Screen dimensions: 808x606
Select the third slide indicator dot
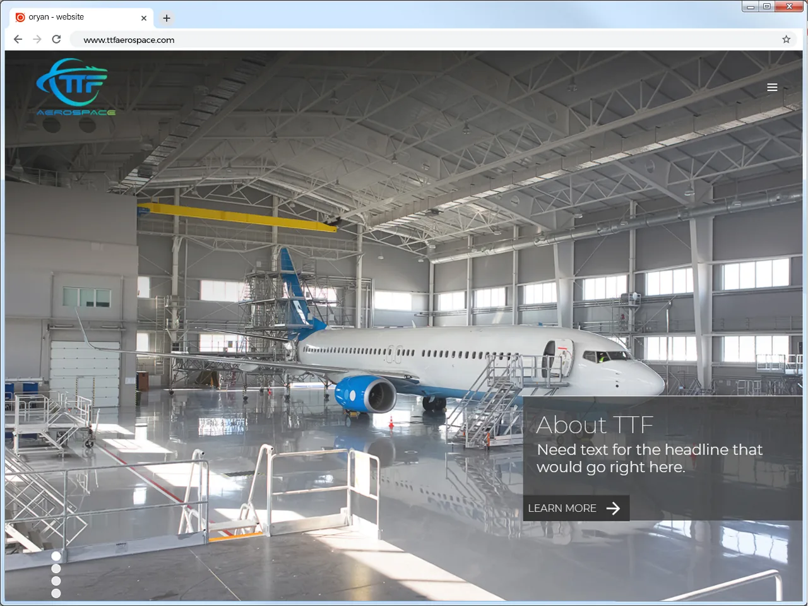56,581
